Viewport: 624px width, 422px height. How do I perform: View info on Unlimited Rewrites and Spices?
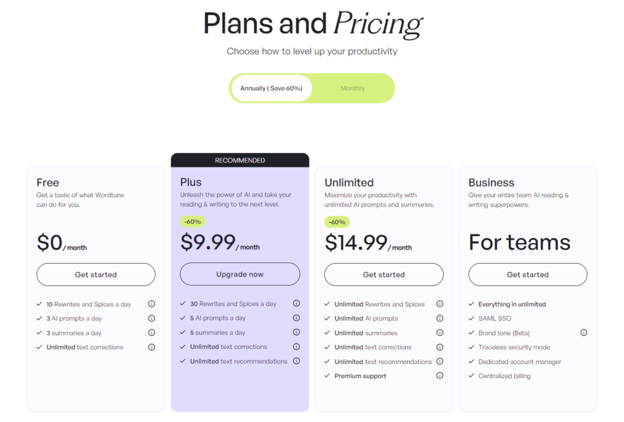440,303
